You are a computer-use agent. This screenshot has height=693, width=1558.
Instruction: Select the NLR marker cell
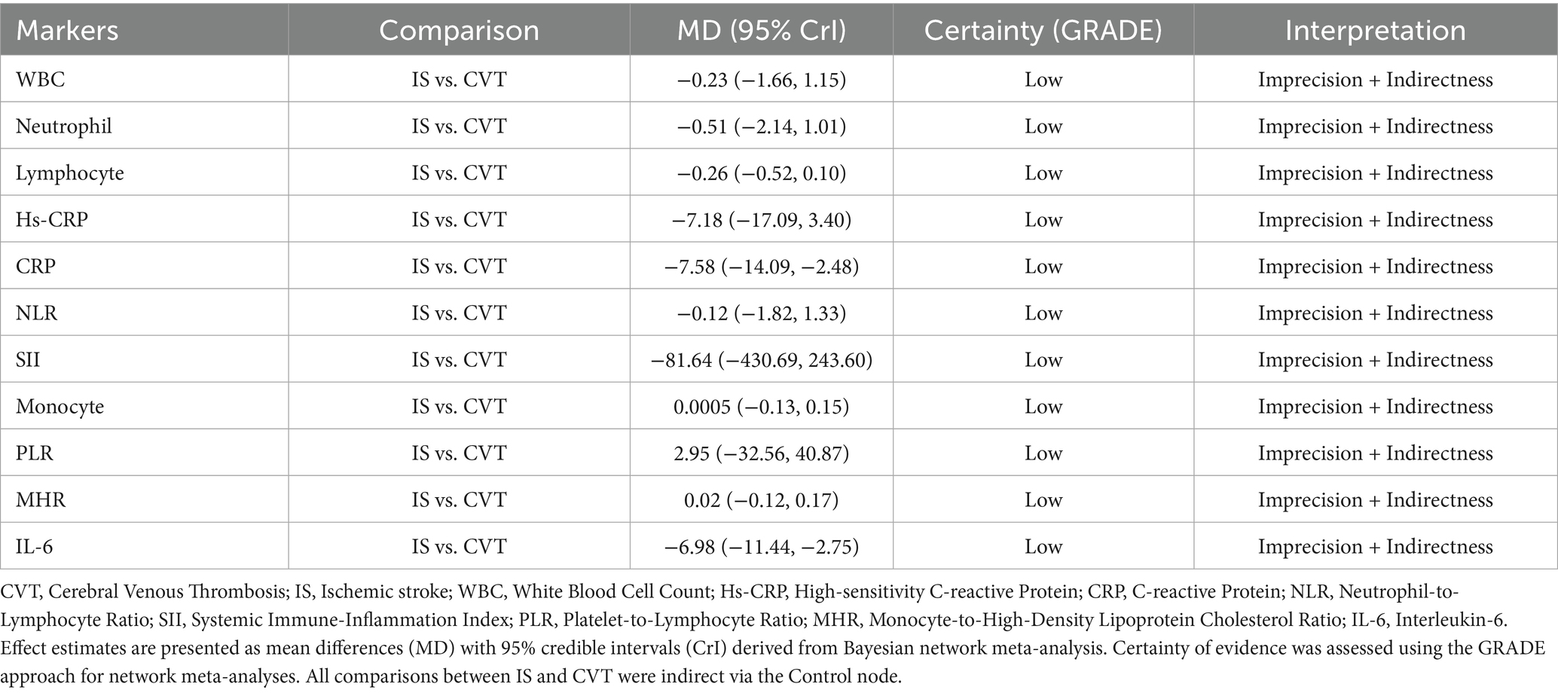37,313
